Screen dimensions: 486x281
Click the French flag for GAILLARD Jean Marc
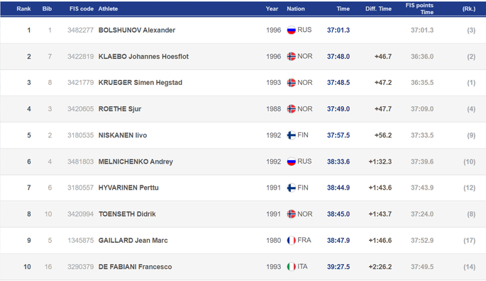click(x=292, y=240)
